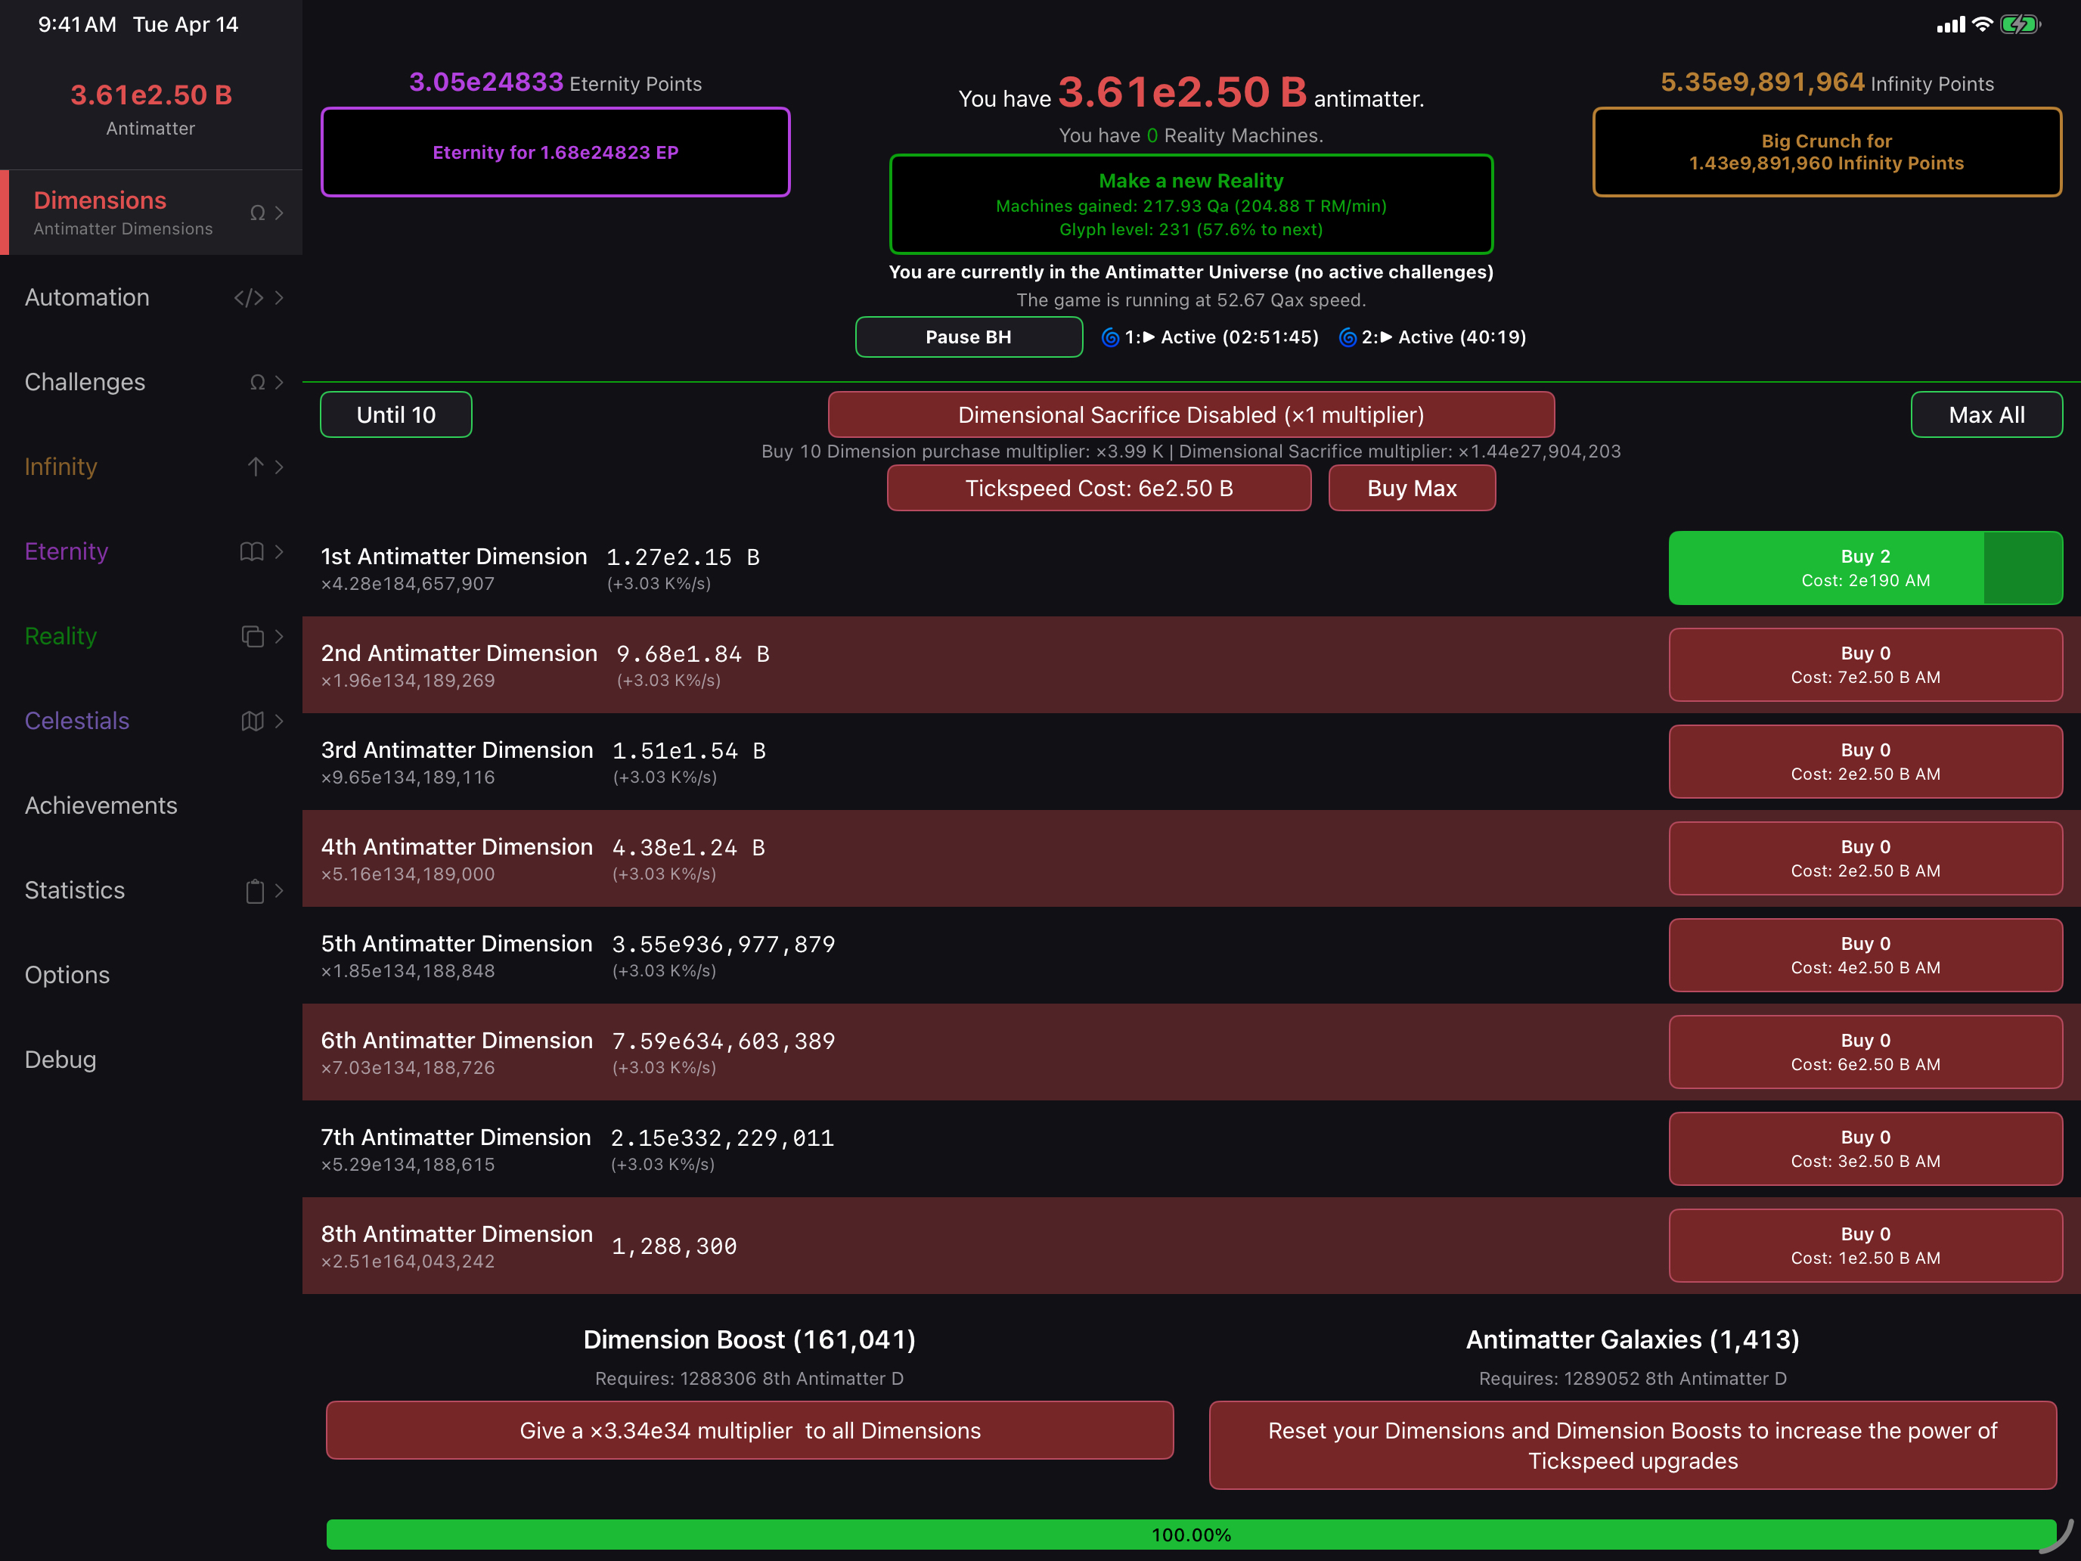Click Buy 0 for 8th Antimatter Dimension
Screen dimensions: 2081x1561
coord(1865,1246)
